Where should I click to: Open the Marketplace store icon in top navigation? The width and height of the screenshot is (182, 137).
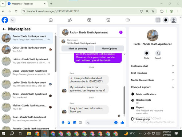108,20
